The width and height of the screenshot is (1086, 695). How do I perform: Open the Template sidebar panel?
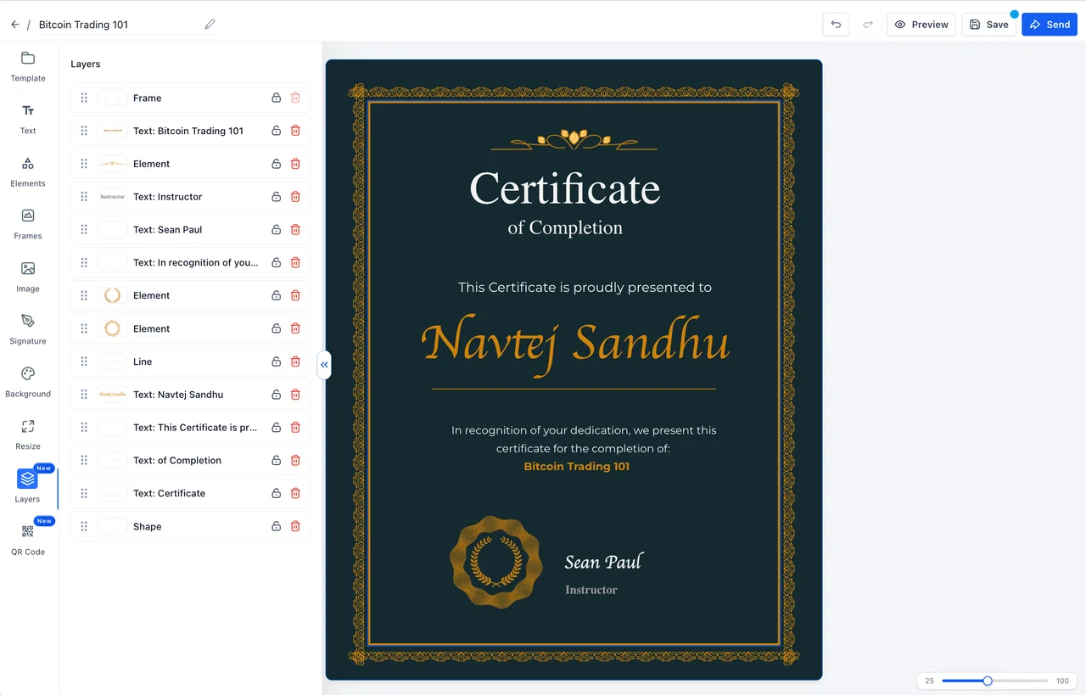tap(28, 66)
